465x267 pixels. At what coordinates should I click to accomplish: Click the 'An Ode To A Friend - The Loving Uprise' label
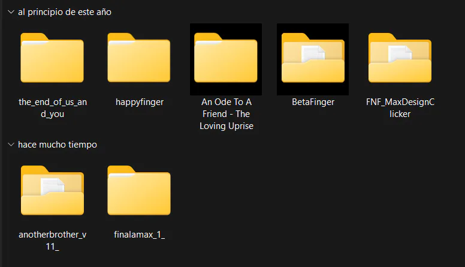[227, 114]
